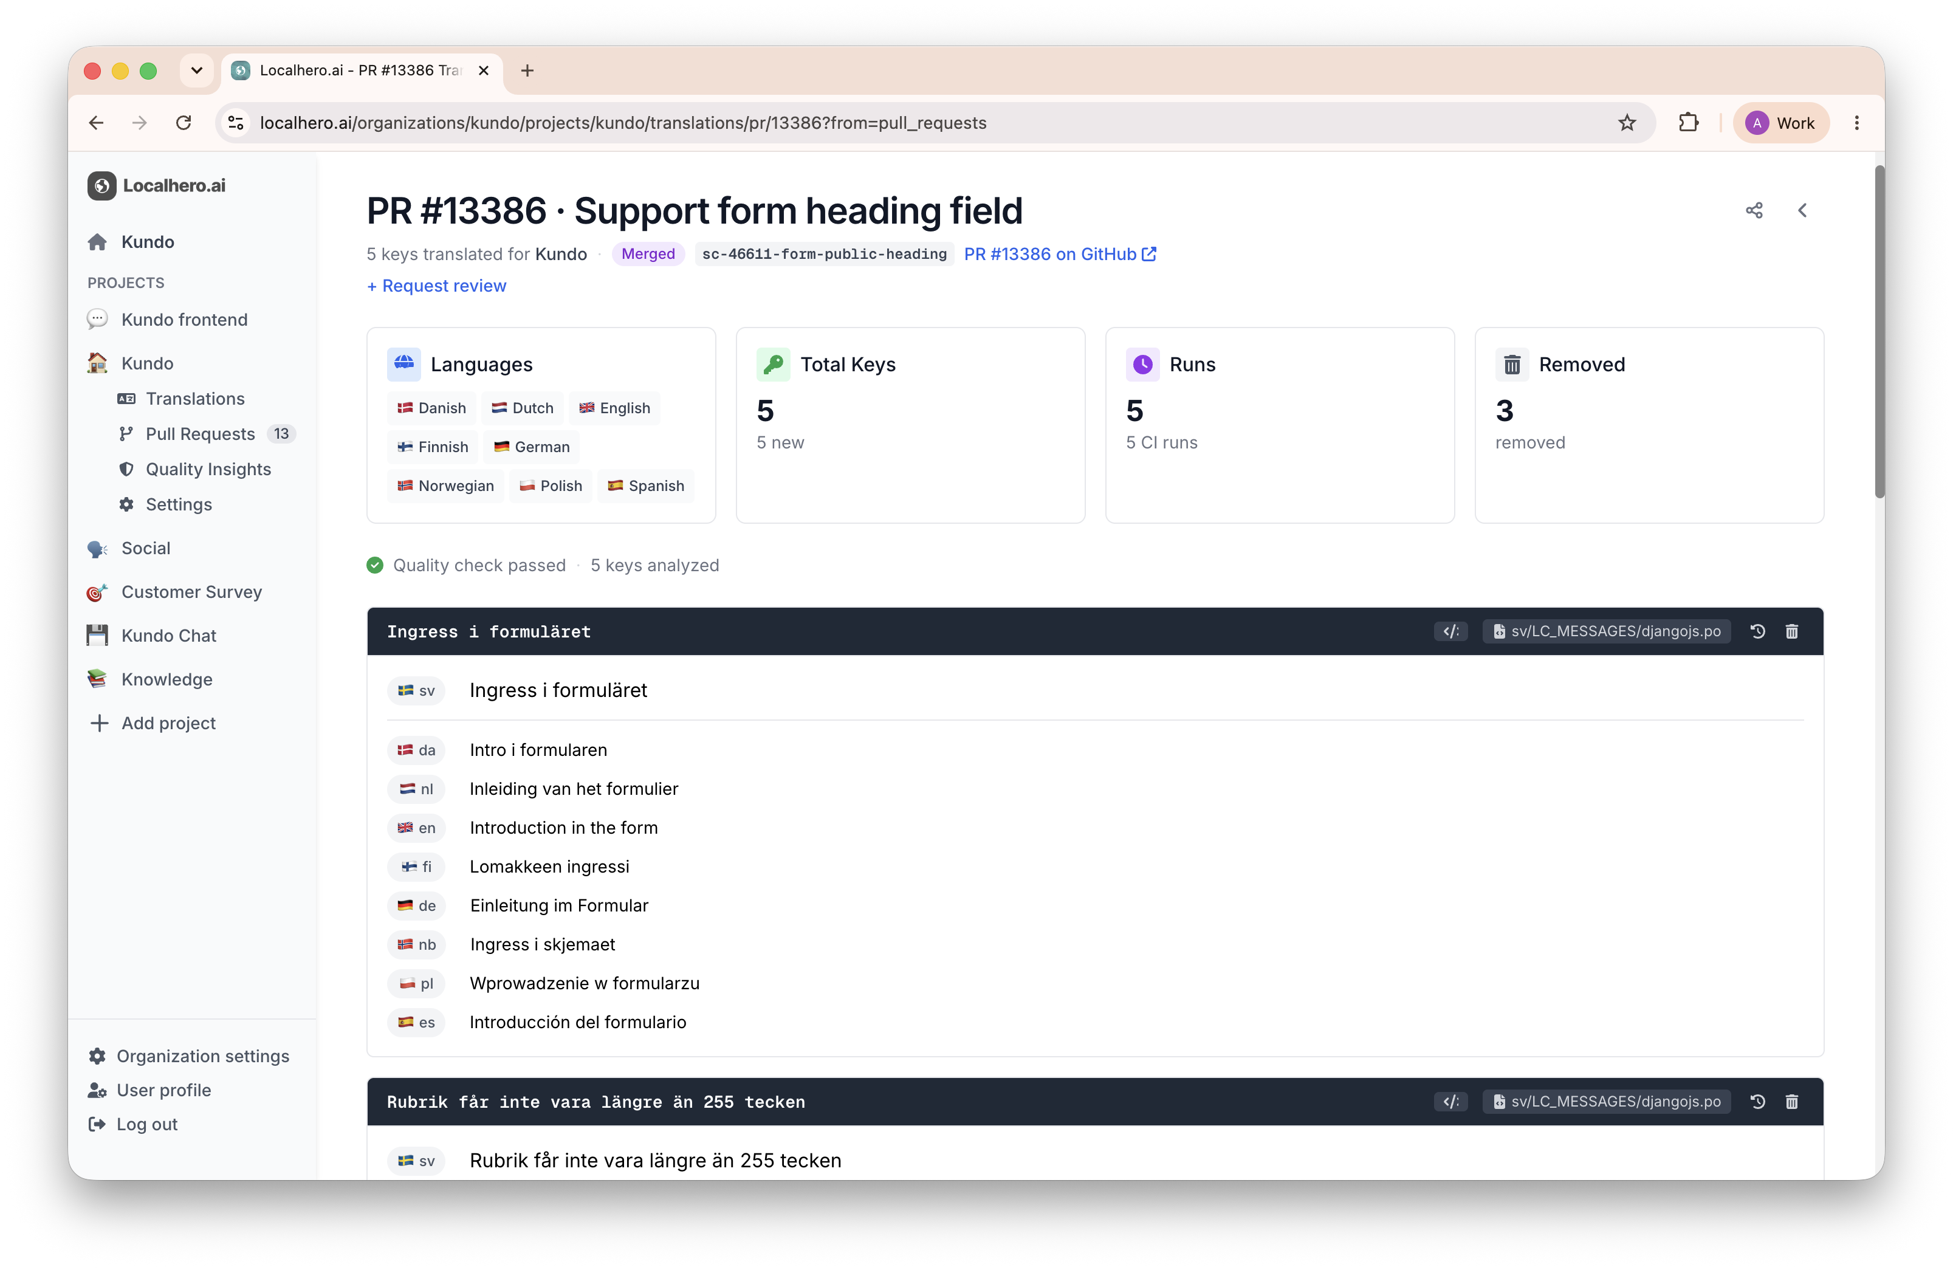Click the Merged status badge
Viewport: 1953px width, 1270px height.
(x=648, y=255)
